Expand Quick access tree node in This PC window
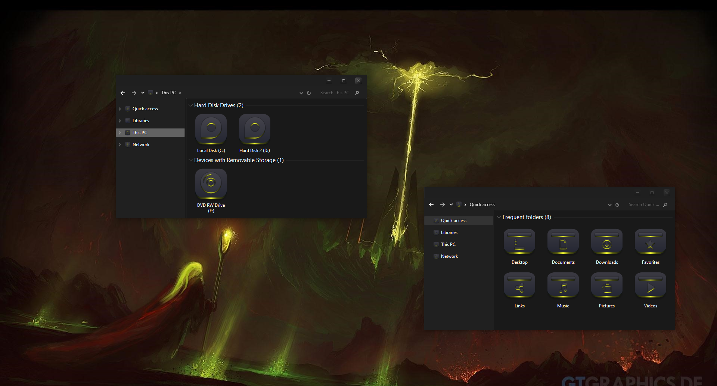Viewport: 717px width, 386px height. pyautogui.click(x=120, y=109)
